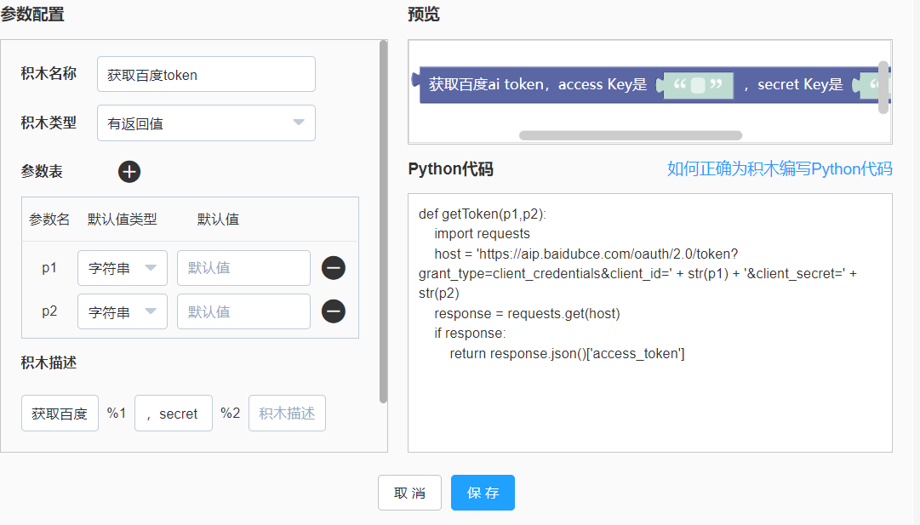The width and height of the screenshot is (920, 525).
Task: Click the preview horizontal scrollbar
Action: click(x=630, y=135)
